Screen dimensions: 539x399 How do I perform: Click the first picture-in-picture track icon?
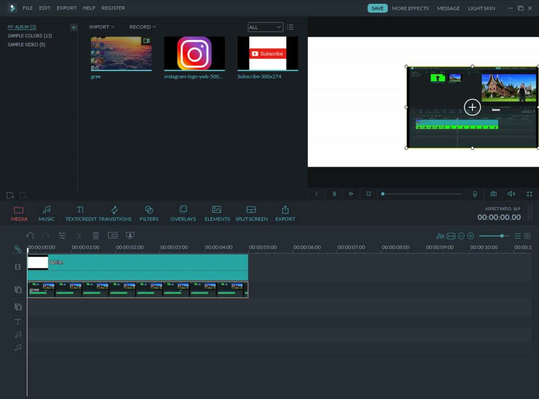coord(18,290)
